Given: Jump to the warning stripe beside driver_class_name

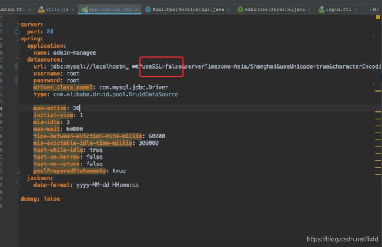Looking at the screenshot, I should [x=378, y=91].
